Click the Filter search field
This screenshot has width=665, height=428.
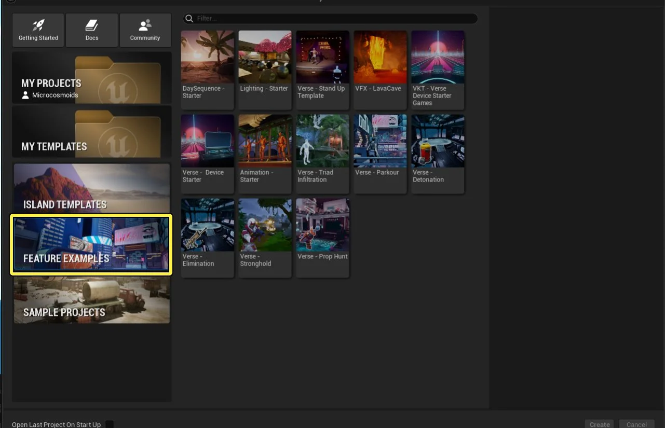click(330, 19)
